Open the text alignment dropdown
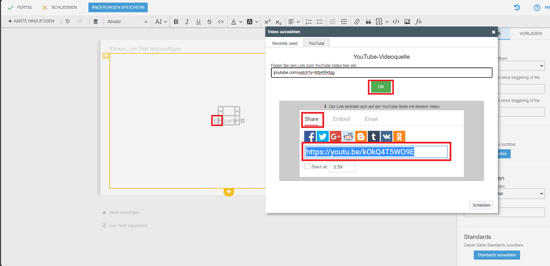Image resolution: width=550 pixels, height=266 pixels. pyautogui.click(x=294, y=22)
